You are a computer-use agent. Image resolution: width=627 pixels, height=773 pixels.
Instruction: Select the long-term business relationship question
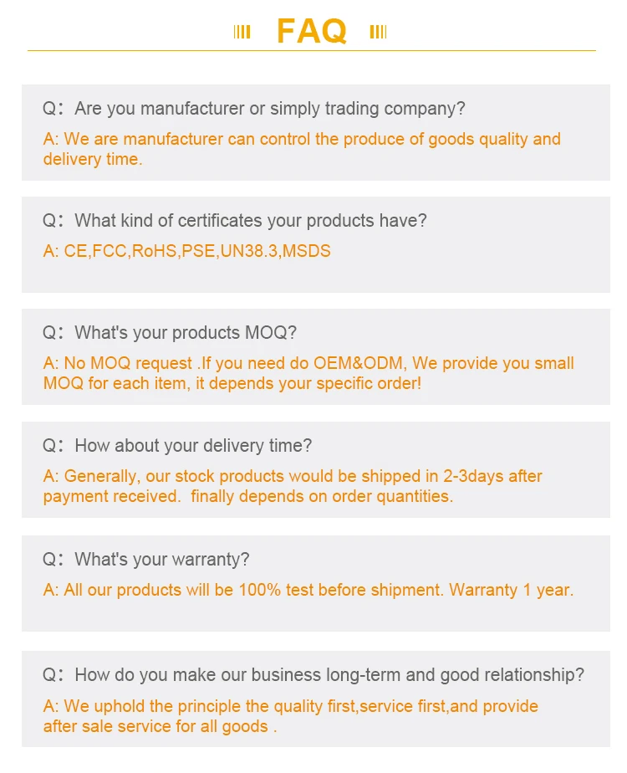(x=313, y=675)
